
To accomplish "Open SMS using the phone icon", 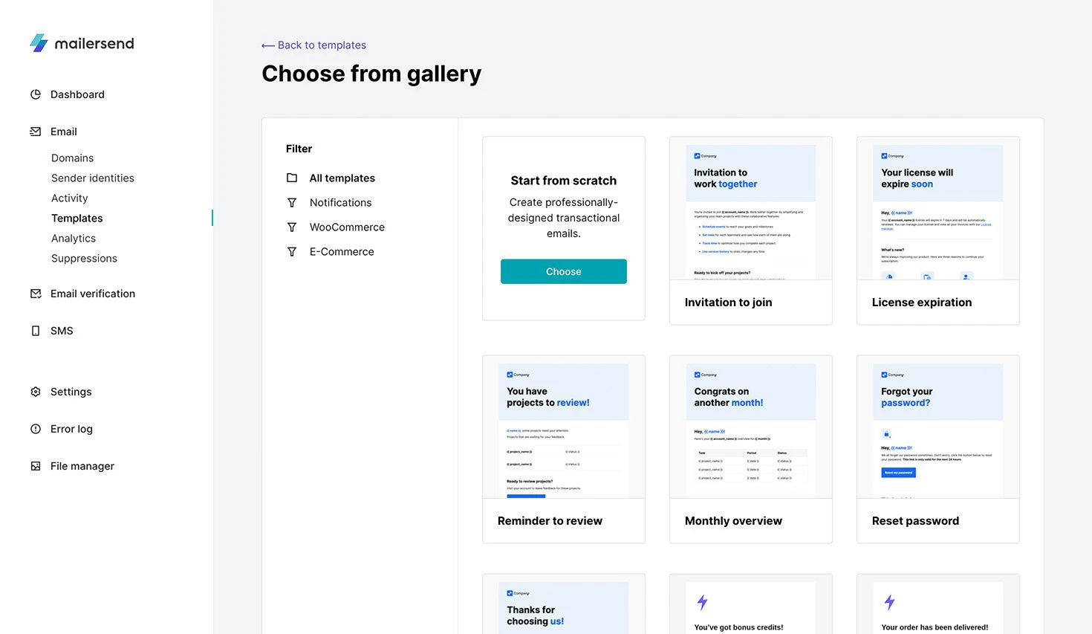I will coord(36,331).
